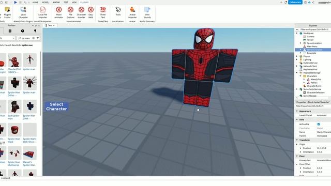Switch Toolbox to the Creations lightbulb tab
The height and width of the screenshot is (186, 331).
point(35,31)
